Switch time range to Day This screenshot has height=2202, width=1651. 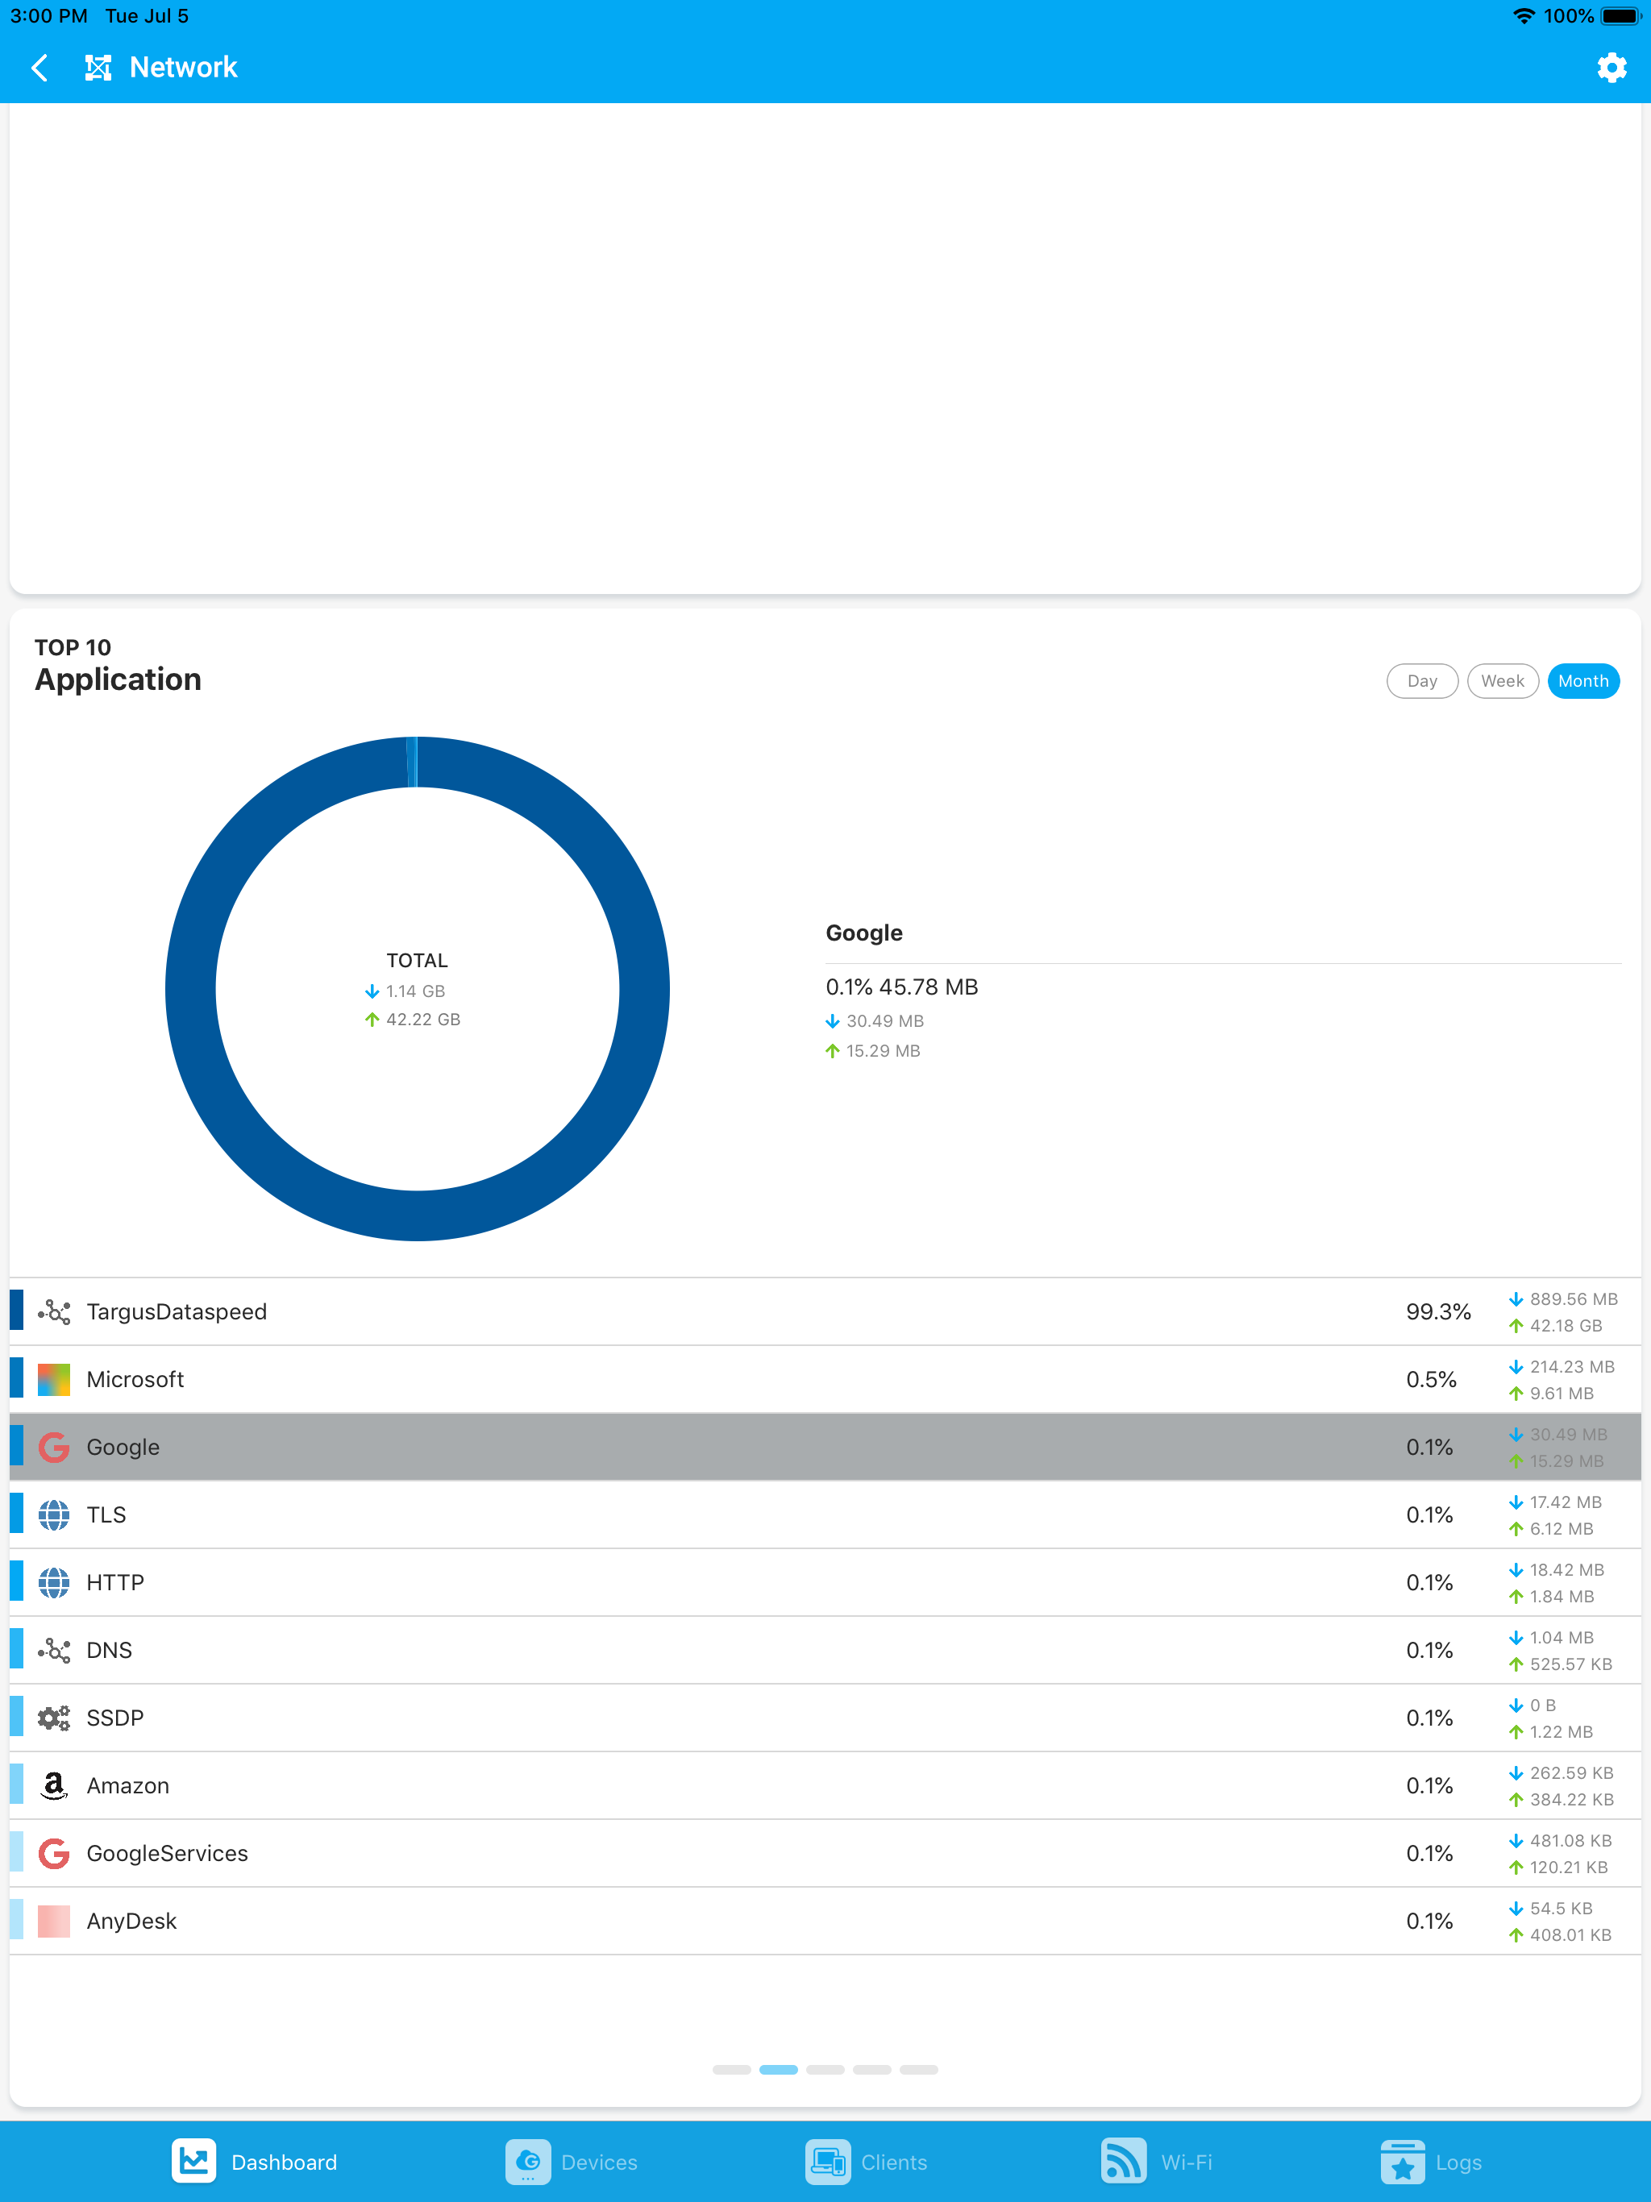click(x=1422, y=681)
